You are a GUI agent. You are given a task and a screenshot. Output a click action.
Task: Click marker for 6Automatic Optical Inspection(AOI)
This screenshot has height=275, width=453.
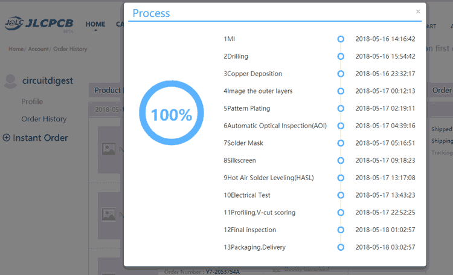(x=341, y=126)
